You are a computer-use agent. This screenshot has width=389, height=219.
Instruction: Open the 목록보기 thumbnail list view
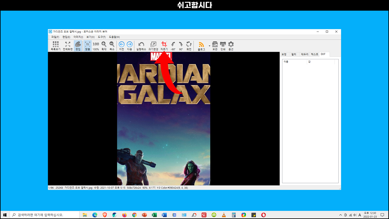tap(56, 46)
